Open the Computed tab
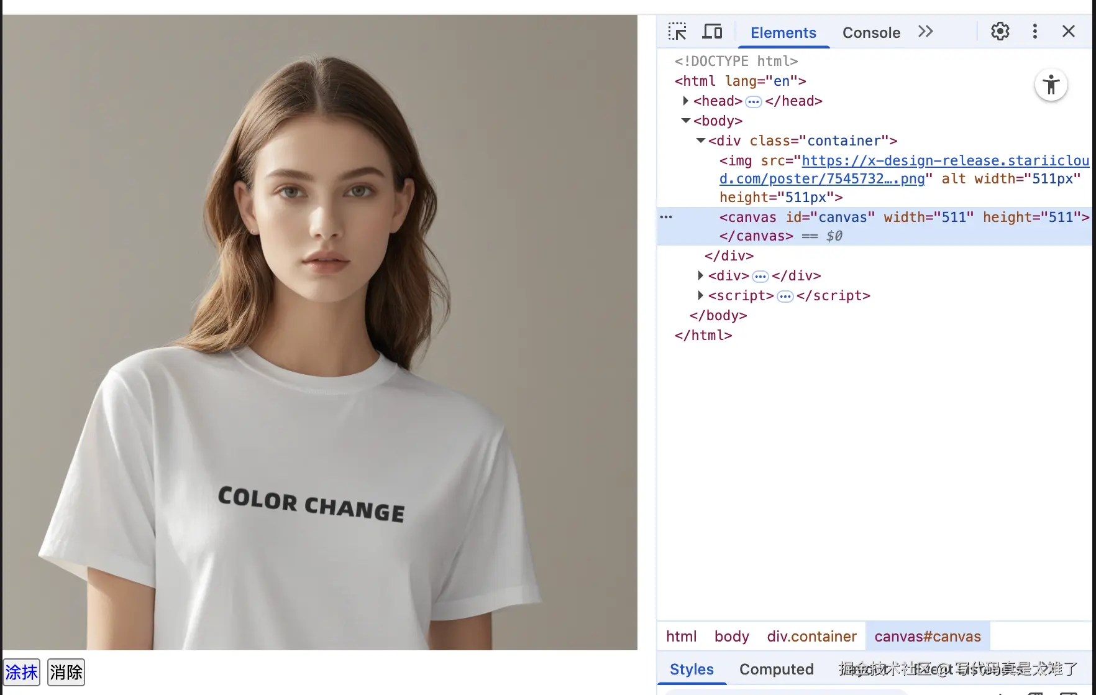 (x=776, y=670)
